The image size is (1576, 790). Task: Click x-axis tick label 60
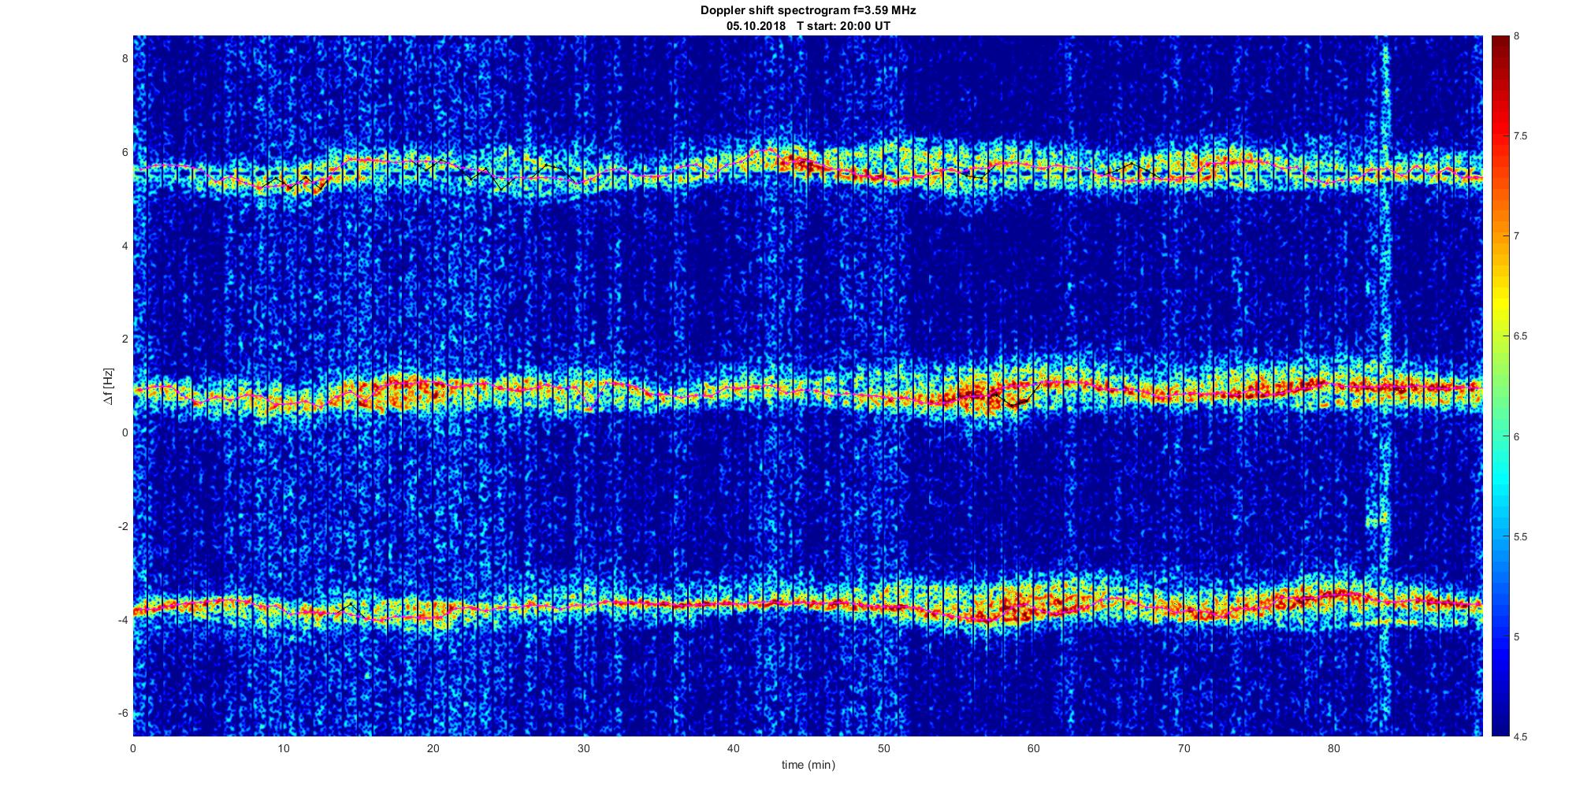pos(1034,748)
